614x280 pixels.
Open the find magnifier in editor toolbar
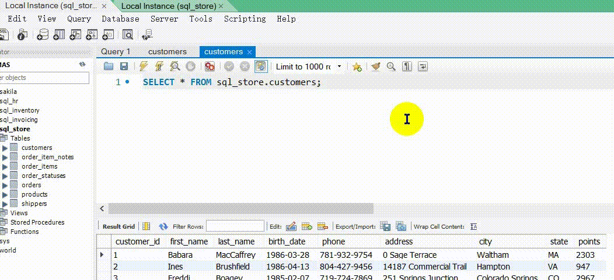pos(391,66)
